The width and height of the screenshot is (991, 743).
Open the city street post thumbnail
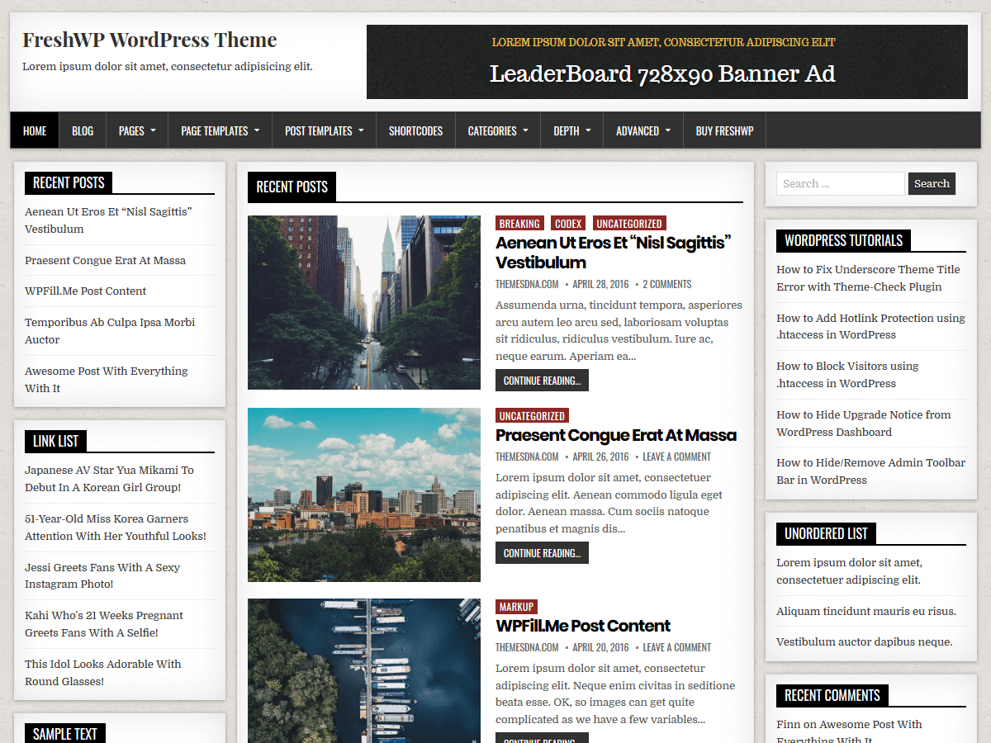(x=364, y=302)
